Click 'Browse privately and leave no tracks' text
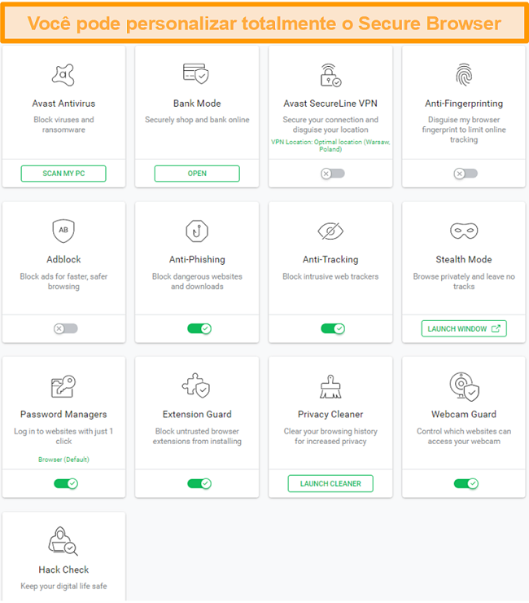 click(464, 281)
